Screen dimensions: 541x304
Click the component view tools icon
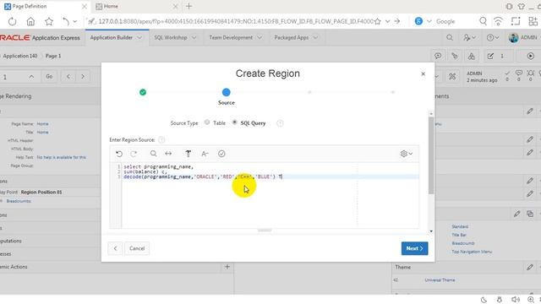point(452,77)
